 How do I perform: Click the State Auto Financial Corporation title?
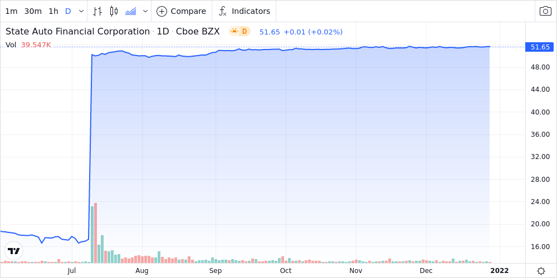78,32
